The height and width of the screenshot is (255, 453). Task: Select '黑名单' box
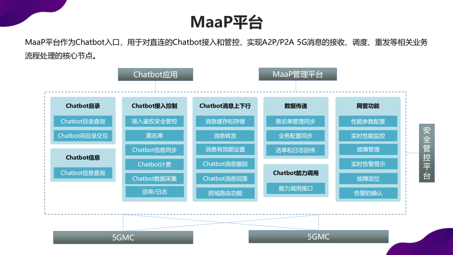(154, 136)
